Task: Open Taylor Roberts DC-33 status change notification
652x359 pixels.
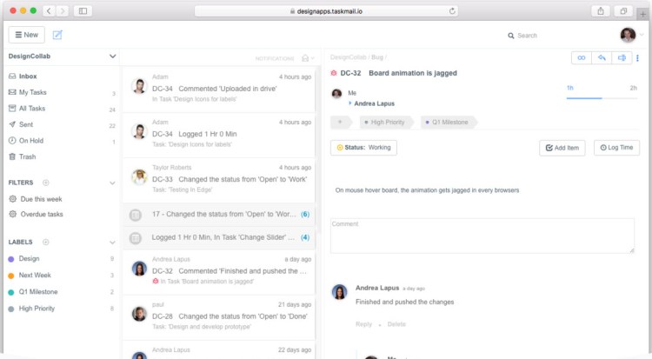Action: pyautogui.click(x=219, y=180)
